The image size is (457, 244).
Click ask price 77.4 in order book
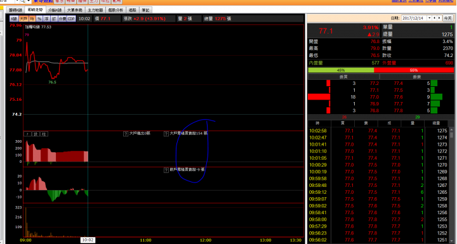coord(399,83)
